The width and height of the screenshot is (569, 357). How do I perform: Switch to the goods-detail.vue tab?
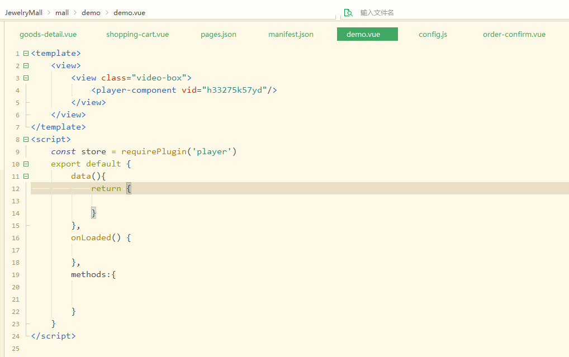pos(48,34)
